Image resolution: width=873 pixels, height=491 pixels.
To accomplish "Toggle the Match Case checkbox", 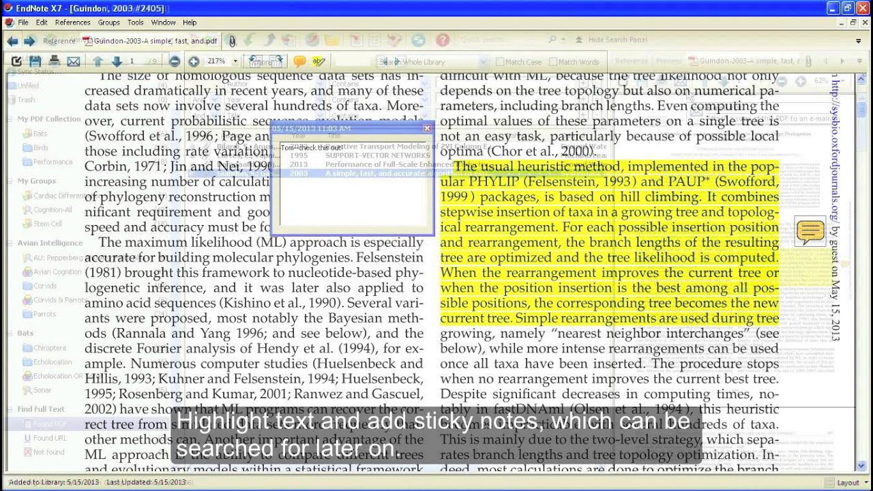I will 500,62.
